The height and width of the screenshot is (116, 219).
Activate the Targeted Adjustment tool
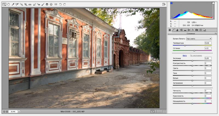point(21,4)
